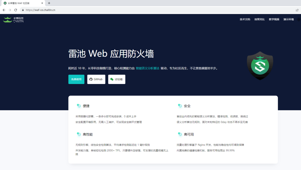
Task: Open 效果对比 in the top navigation
Action: click(259, 20)
